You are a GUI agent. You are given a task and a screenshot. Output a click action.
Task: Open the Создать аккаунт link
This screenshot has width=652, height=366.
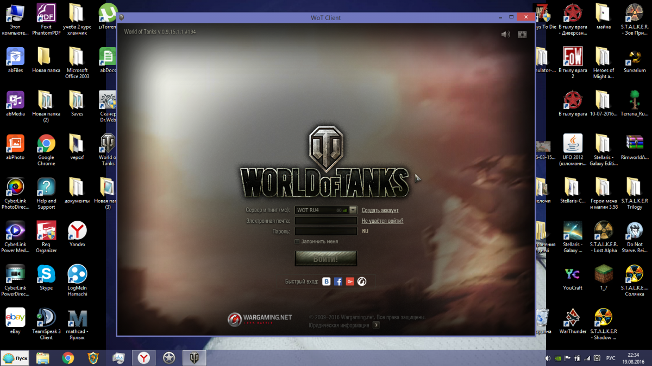coord(380,210)
